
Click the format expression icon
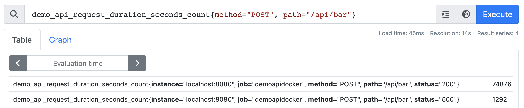pyautogui.click(x=446, y=14)
